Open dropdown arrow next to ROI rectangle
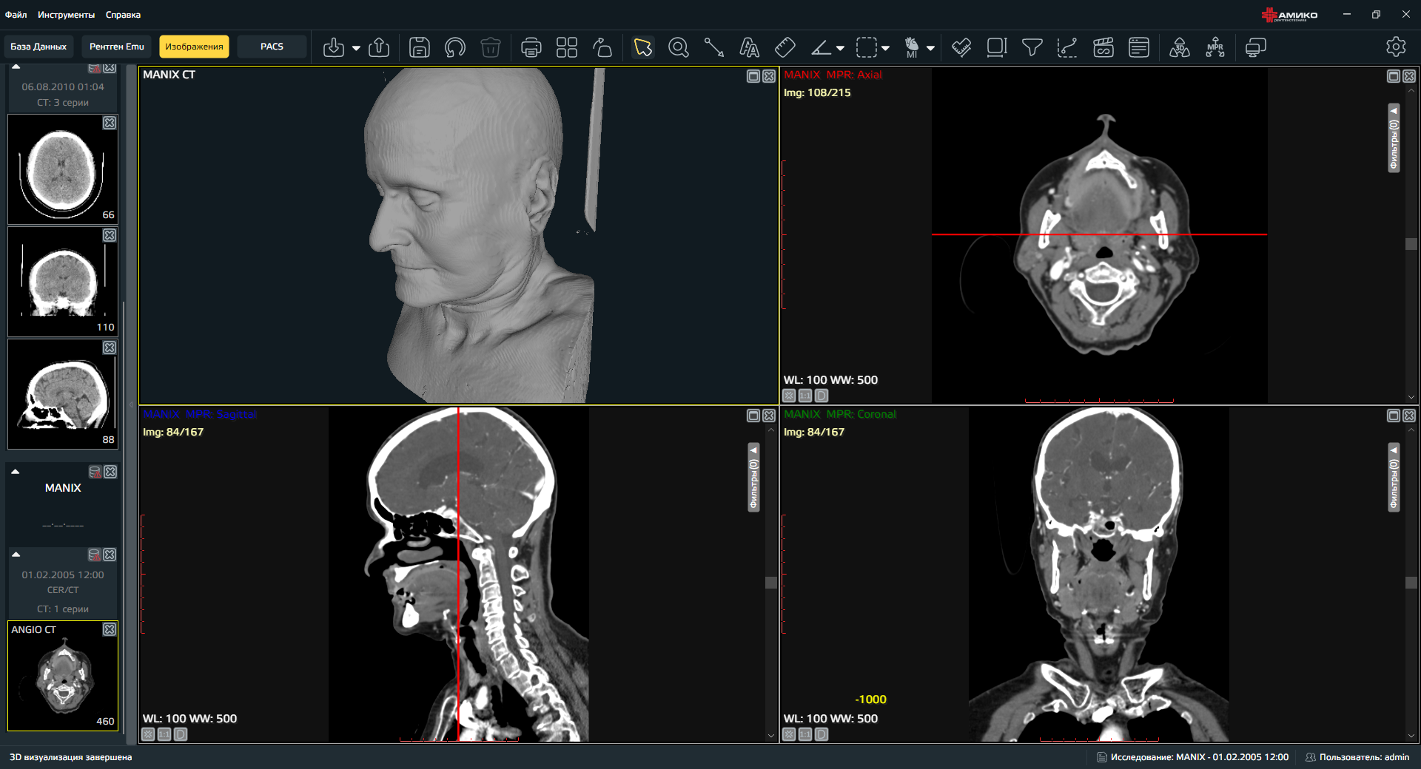Screen dimensions: 1421x769 885,48
